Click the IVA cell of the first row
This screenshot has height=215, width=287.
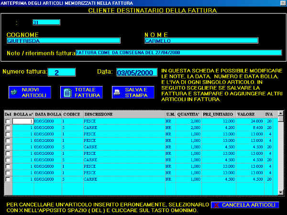point(269,121)
